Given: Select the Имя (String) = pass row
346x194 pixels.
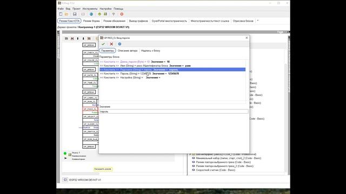Looking at the screenshot, I should tap(172, 66).
